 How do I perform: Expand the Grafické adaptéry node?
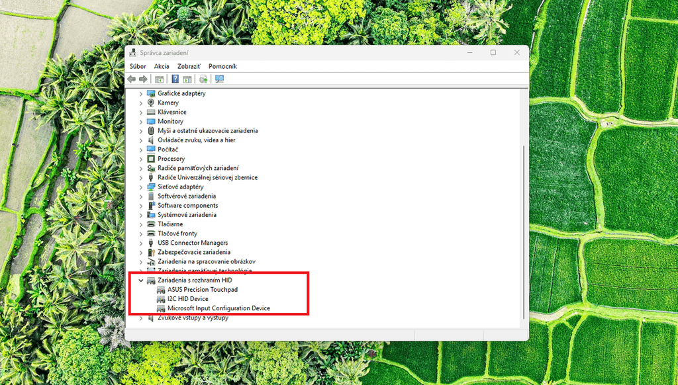(x=141, y=93)
